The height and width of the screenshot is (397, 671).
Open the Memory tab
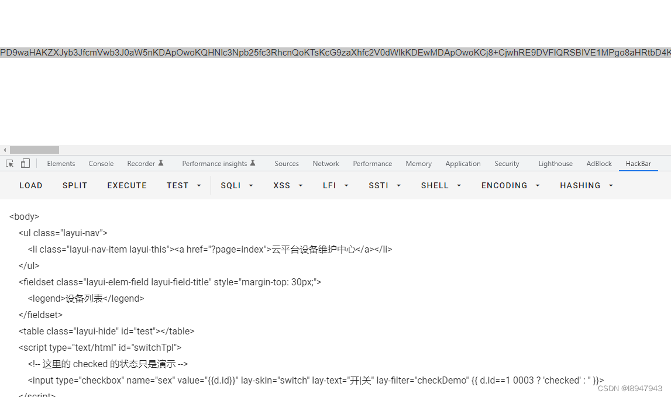[418, 164]
